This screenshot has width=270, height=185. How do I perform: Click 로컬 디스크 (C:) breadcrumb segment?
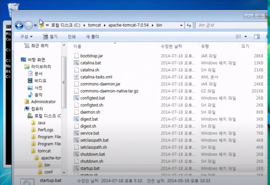[x=66, y=25]
